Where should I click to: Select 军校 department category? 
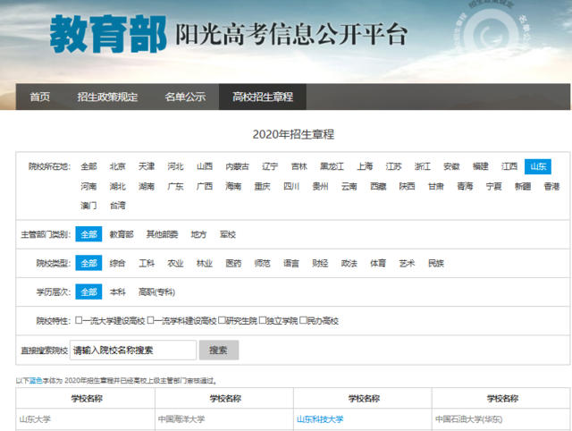228,234
